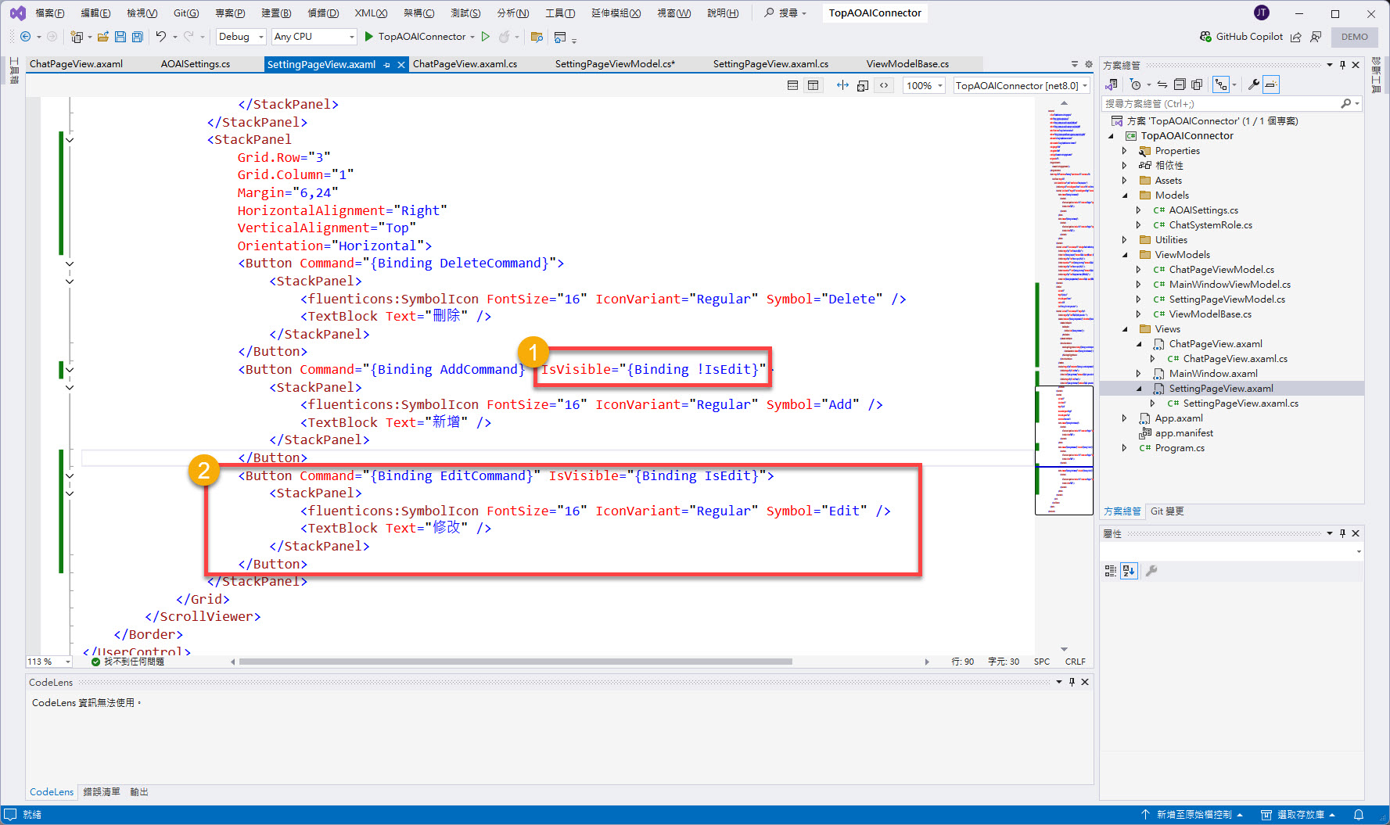This screenshot has height=825, width=1390.
Task: Start debugging TopAOAIConnector with green play button
Action: pos(368,37)
